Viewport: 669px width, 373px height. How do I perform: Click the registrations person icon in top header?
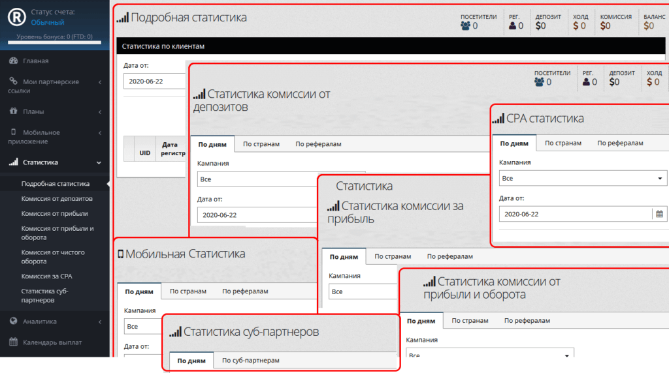(x=512, y=26)
